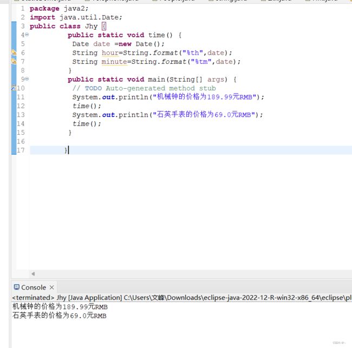Close the Console view tab
Screen dimensions: 352x348
click(x=52, y=287)
